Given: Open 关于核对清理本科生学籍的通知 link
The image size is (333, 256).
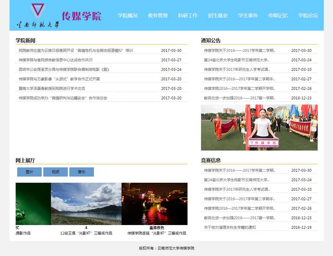Looking at the screenshot, I should 230,227.
